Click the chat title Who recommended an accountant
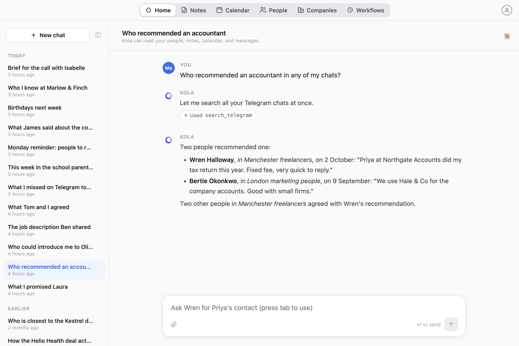This screenshot has height=346, width=519. [174, 33]
